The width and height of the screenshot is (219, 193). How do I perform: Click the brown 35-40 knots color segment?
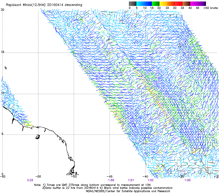tap(186, 4)
